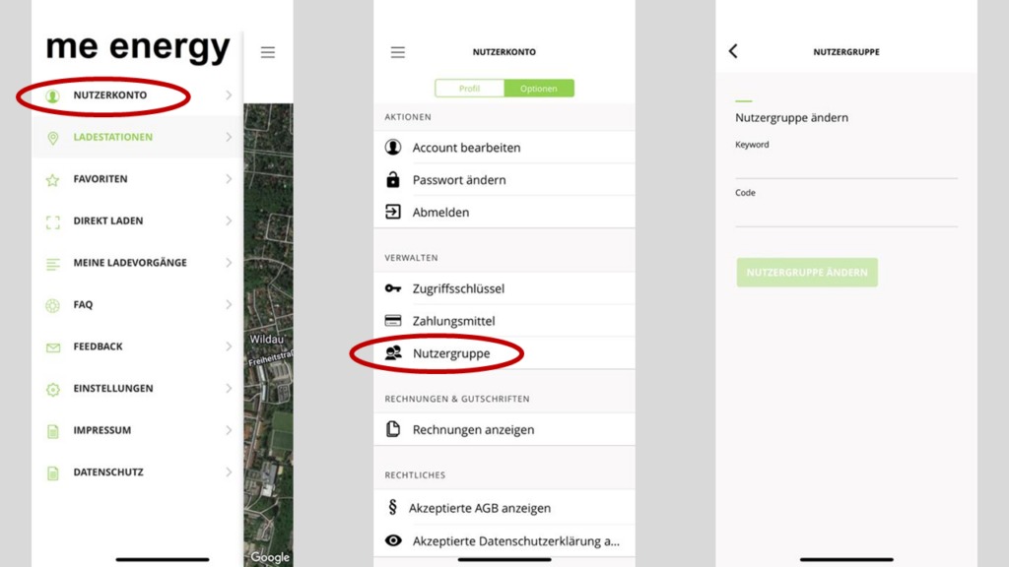Open hamburger menu in Nutzerkonto header
1009x567 pixels.
click(398, 52)
